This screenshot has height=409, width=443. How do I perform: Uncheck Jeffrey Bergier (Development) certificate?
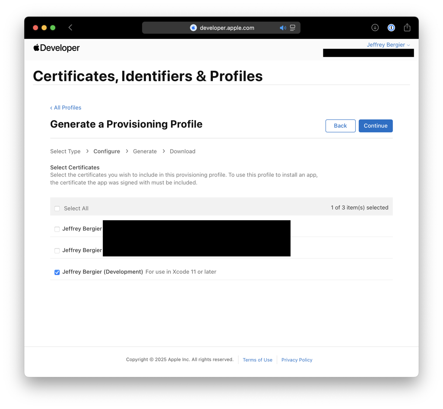[x=57, y=272]
